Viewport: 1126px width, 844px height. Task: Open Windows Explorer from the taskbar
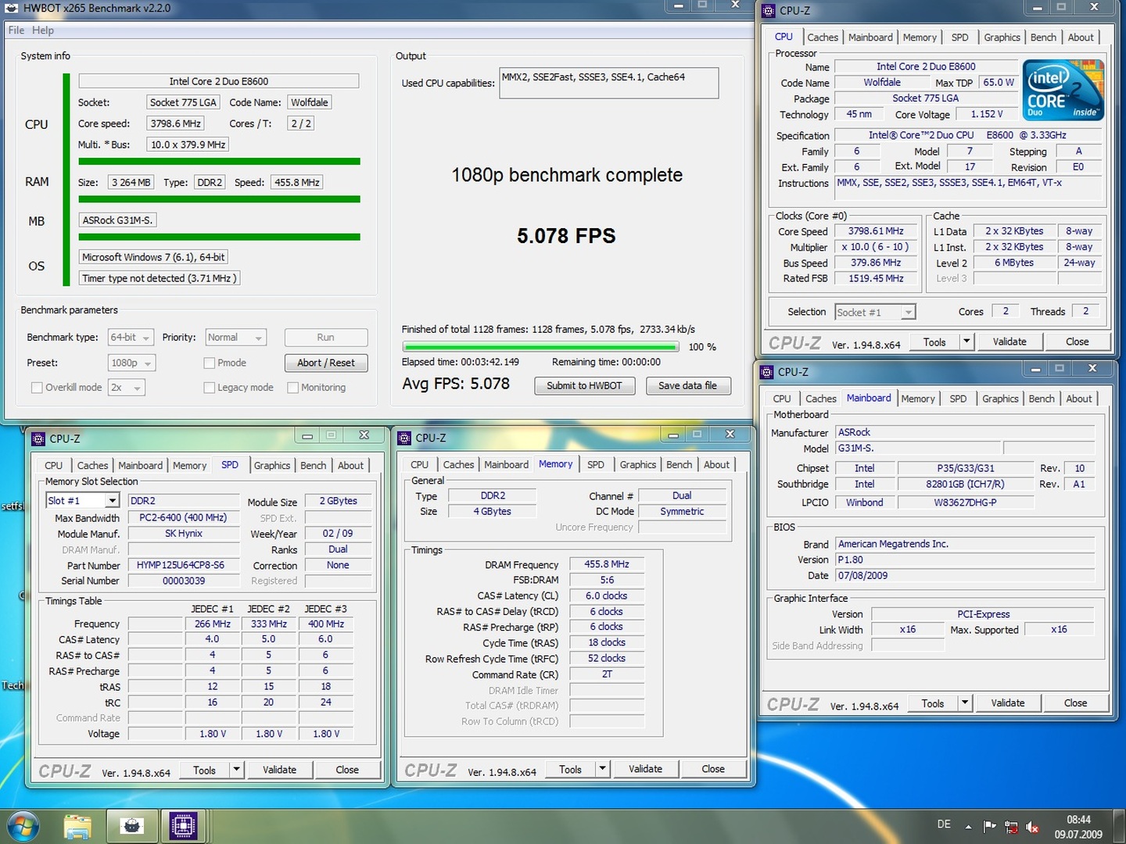pyautogui.click(x=77, y=826)
